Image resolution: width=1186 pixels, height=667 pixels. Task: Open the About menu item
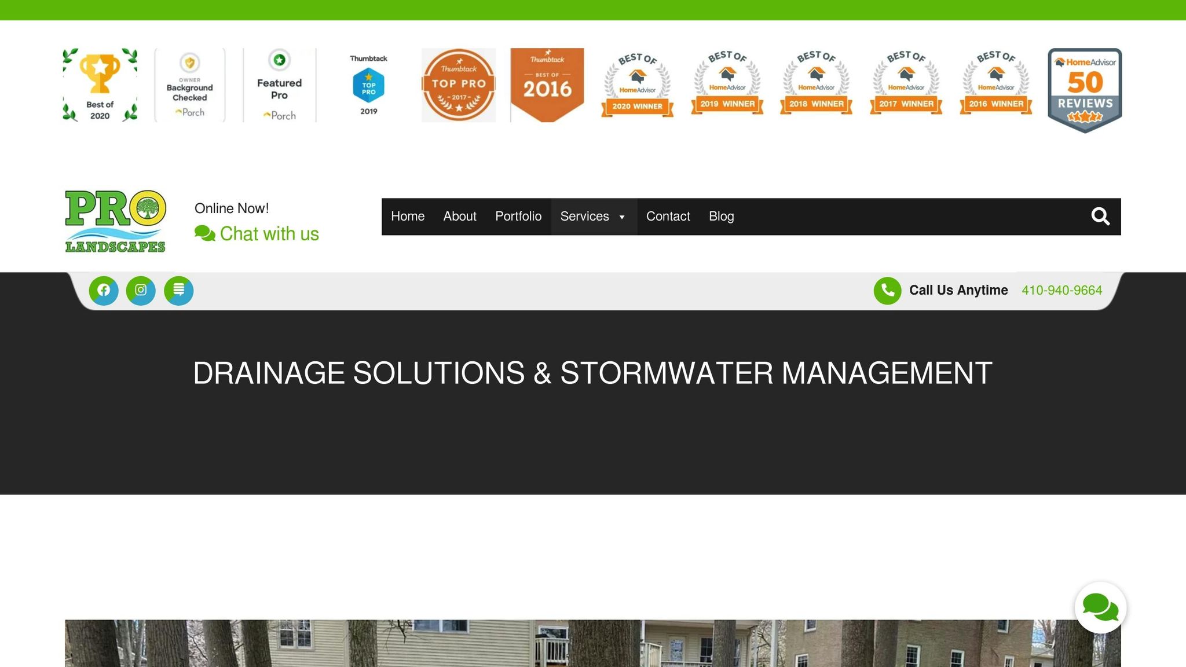(460, 217)
